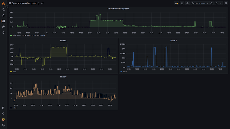Open Starred dashboards in the sidebar
The image size is (230, 129).
pos(3,15)
